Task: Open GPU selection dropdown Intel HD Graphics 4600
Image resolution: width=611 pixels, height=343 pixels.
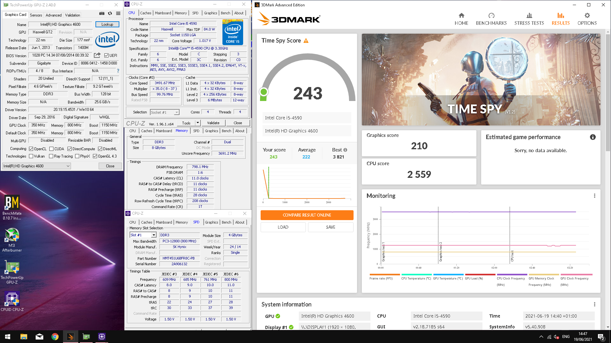Action: pos(36,166)
